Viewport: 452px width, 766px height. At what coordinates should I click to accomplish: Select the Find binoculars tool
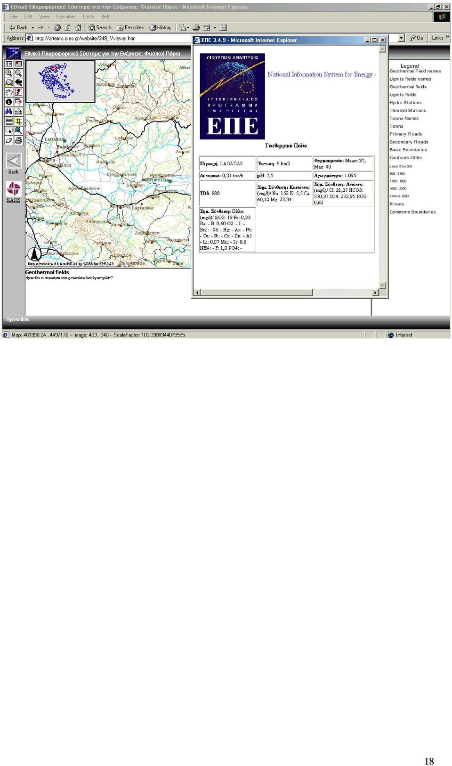click(x=8, y=112)
